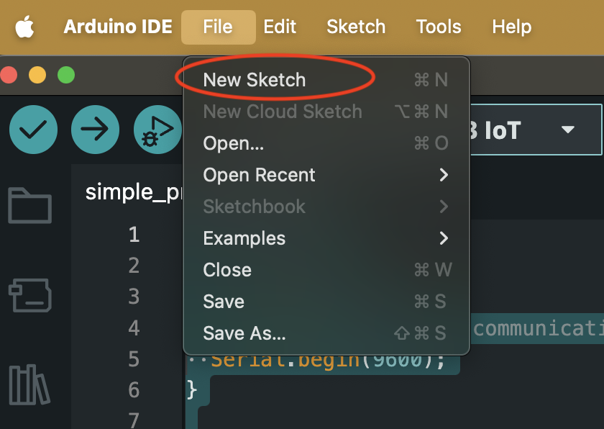Open the Tools menu
The height and width of the screenshot is (429, 604).
(x=439, y=27)
